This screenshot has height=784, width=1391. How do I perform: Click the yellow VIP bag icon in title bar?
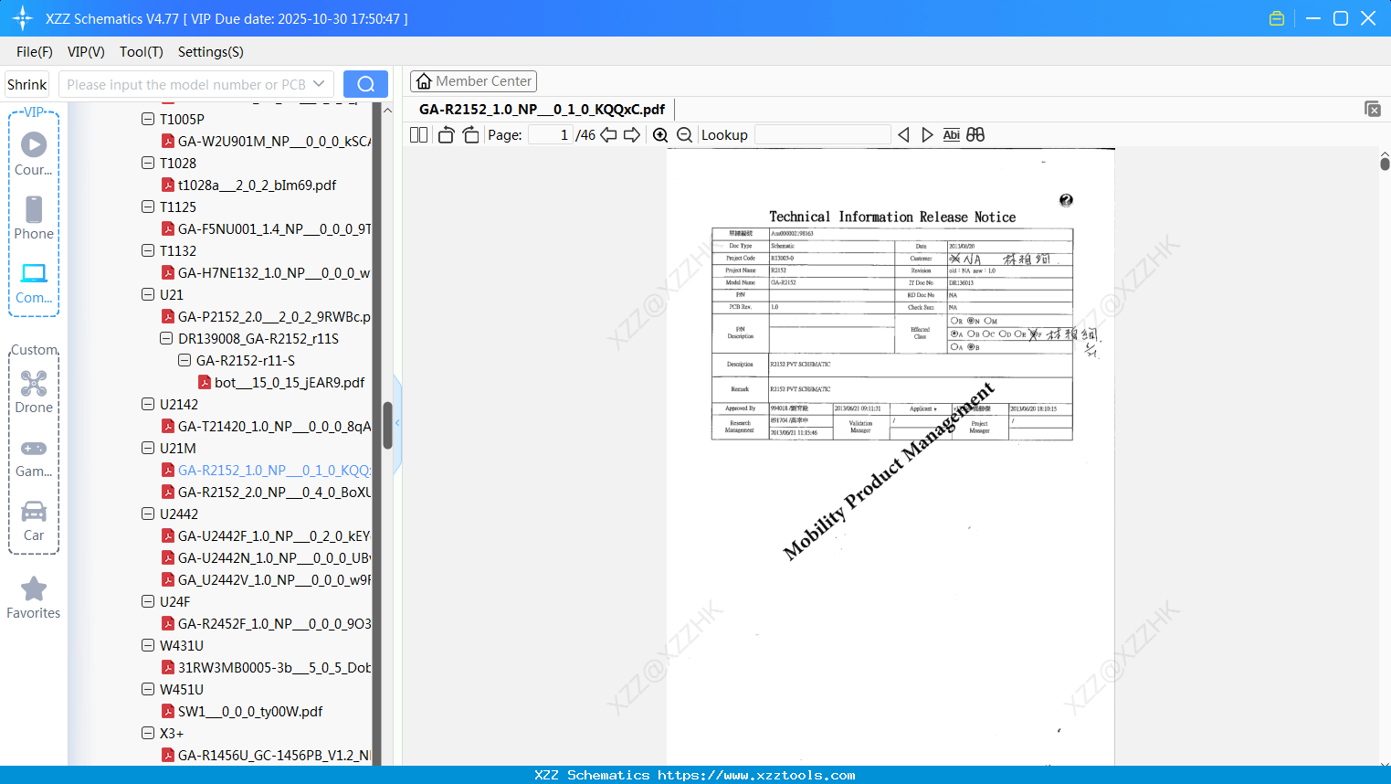[x=1277, y=18]
